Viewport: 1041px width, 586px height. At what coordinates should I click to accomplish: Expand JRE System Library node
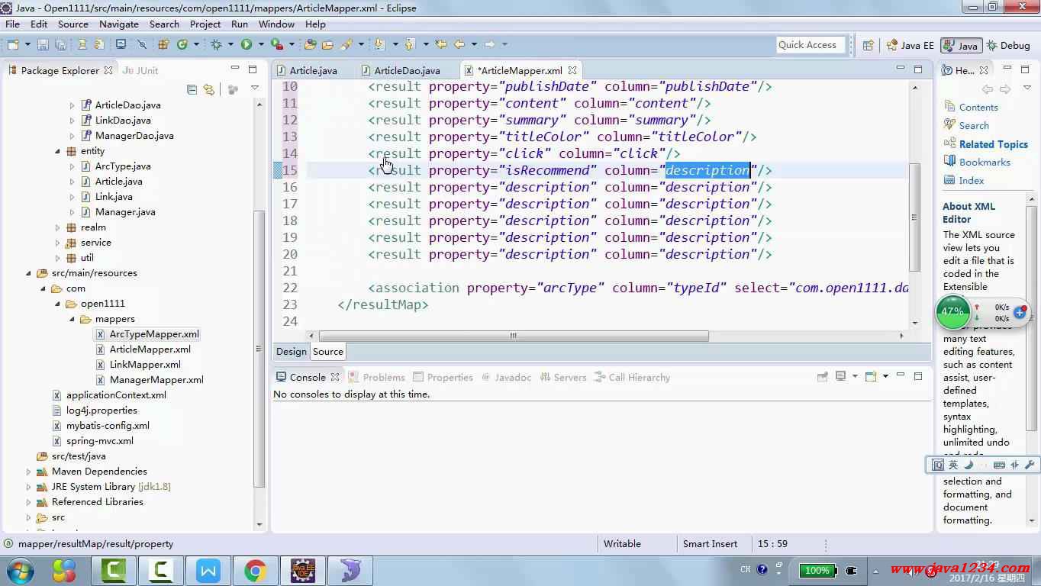tap(28, 487)
